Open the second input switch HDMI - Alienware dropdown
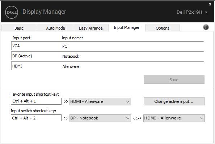Screen dimensions: 215x144 click(174, 118)
